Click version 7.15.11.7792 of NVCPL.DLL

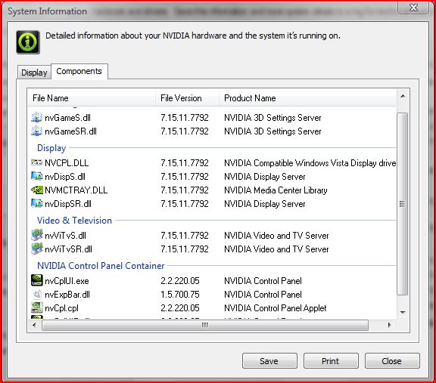pos(185,163)
